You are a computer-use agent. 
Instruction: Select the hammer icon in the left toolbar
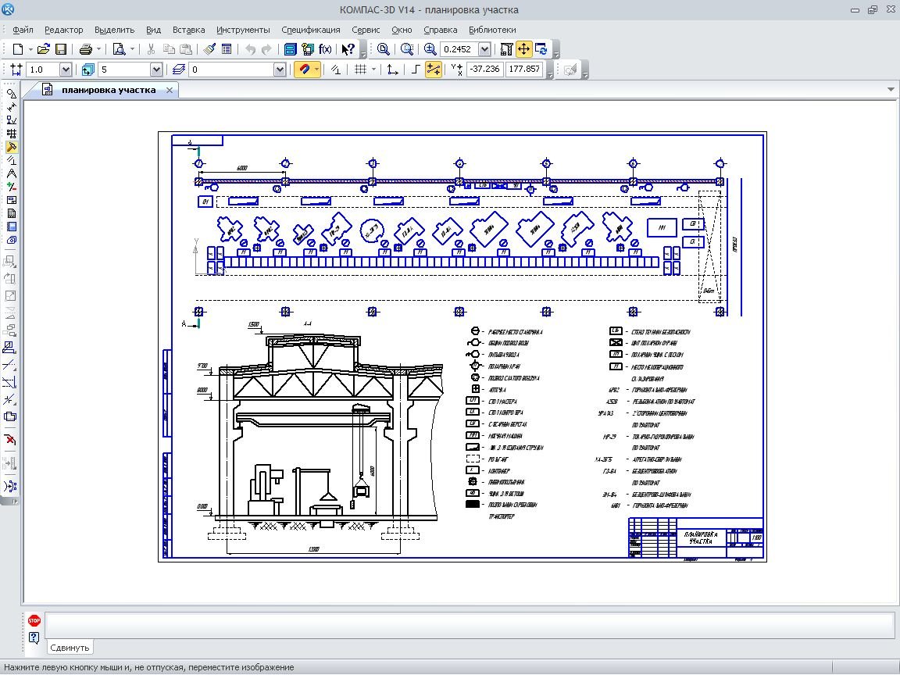tap(11, 147)
